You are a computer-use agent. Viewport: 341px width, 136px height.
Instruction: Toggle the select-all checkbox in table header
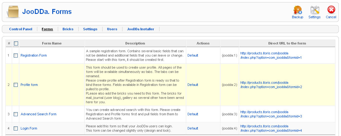pyautogui.click(x=16, y=44)
